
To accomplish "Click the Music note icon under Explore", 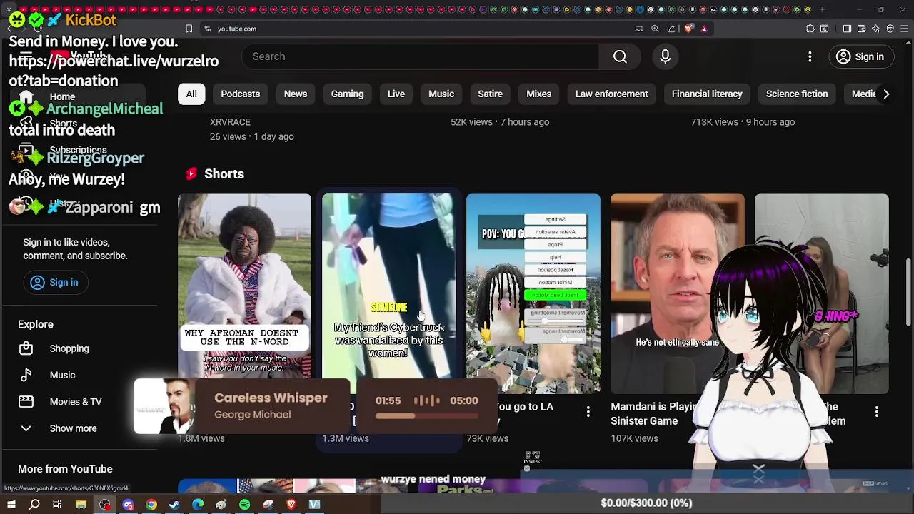I will (26, 375).
